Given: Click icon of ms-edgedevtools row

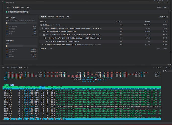Looking at the screenshot, I should [43, 45].
